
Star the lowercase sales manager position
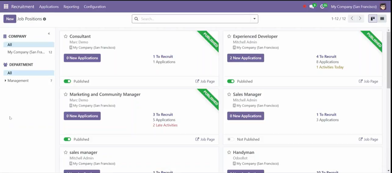click(66, 152)
